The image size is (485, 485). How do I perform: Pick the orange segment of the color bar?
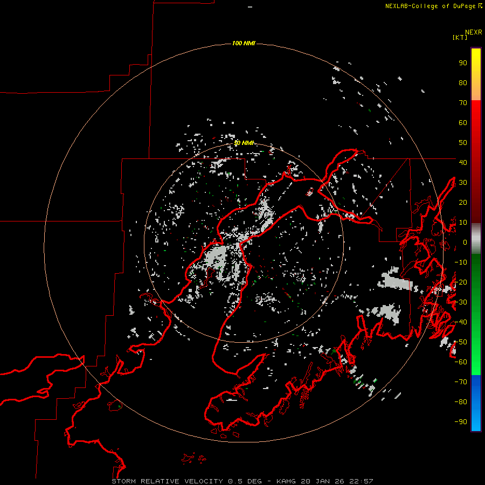pos(476,92)
